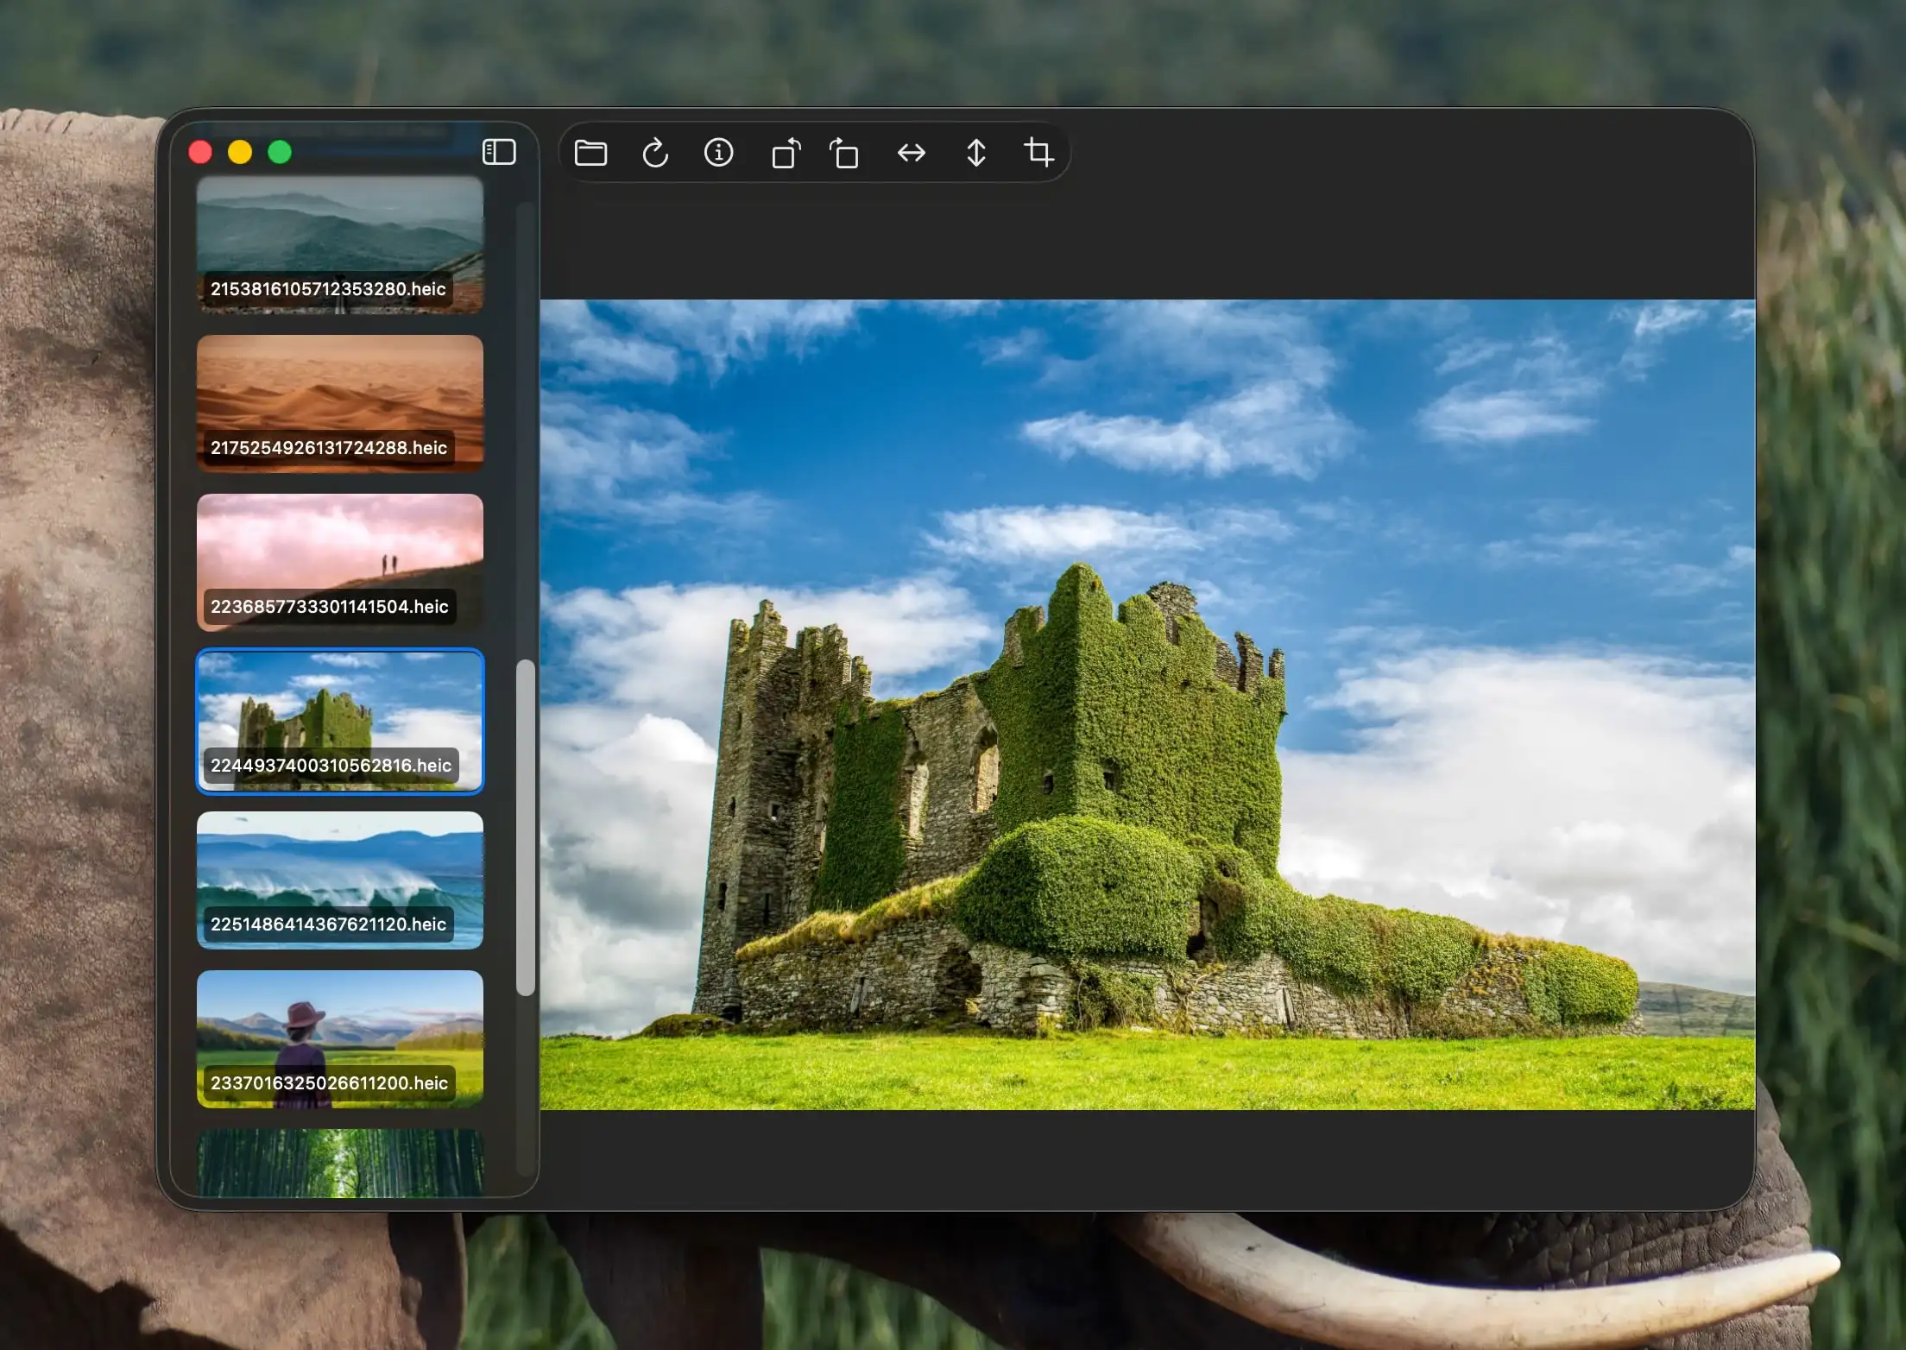Click the sidebar vertical scrollbar thumb

pos(525,827)
